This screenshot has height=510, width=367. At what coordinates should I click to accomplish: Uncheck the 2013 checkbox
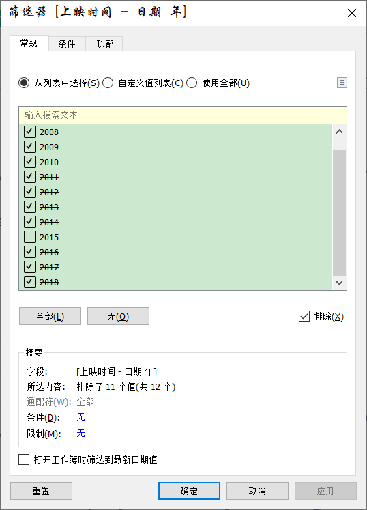point(30,207)
